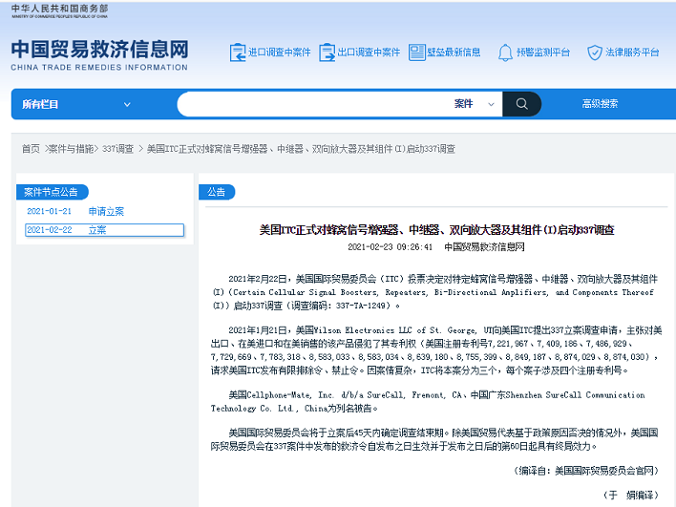Screen dimensions: 676x507
Task: Open 高级搜索 advanced search
Action: (600, 103)
